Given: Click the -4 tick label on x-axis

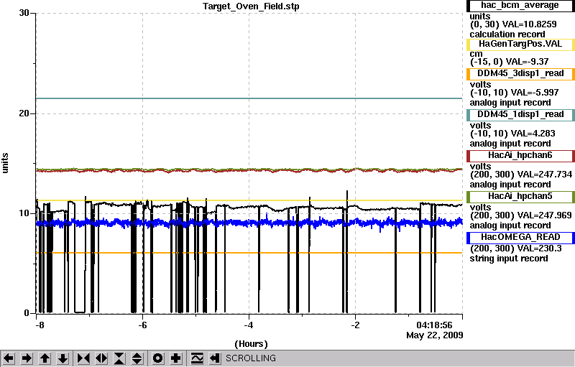Looking at the screenshot, I should point(249,325).
